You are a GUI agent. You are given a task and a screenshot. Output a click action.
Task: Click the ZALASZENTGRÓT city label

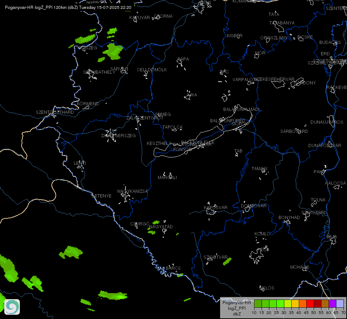[145, 118]
